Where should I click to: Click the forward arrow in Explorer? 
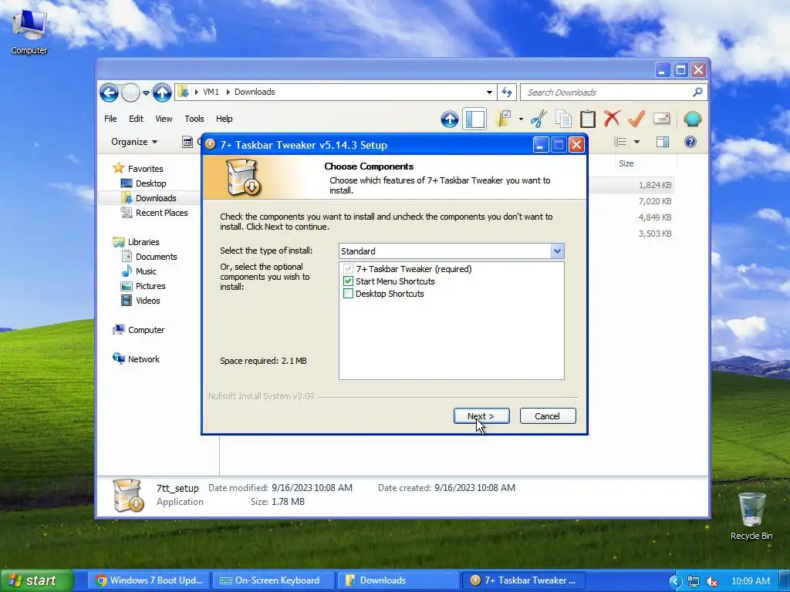click(x=130, y=92)
